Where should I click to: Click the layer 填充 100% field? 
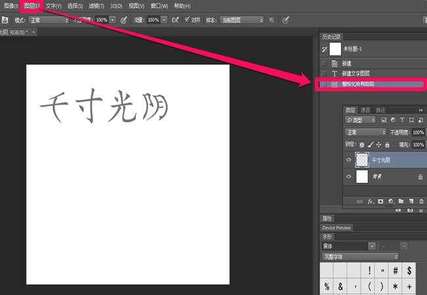(x=418, y=145)
